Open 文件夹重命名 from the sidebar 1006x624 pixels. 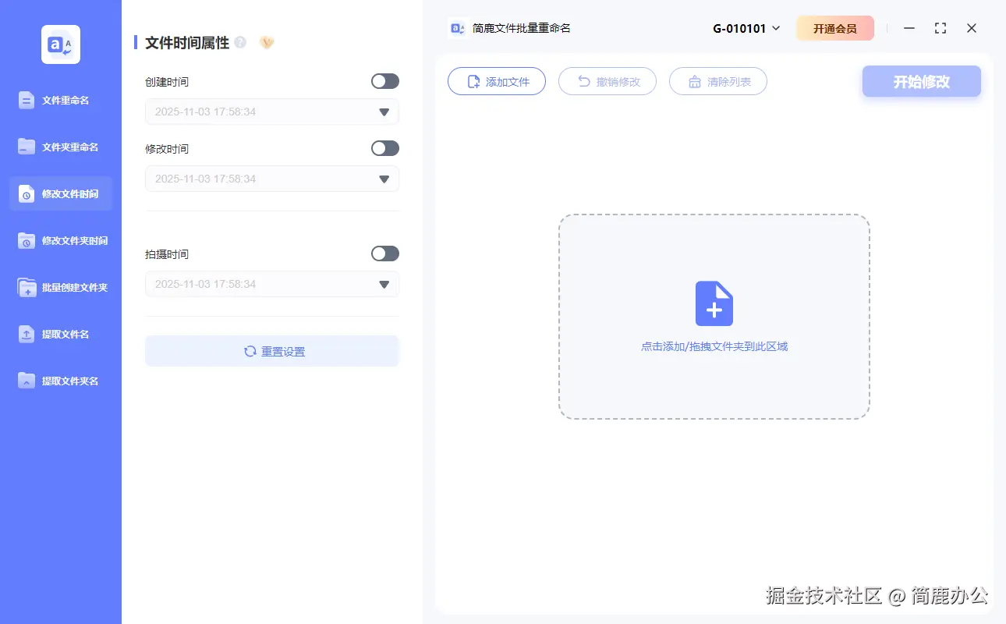point(61,147)
